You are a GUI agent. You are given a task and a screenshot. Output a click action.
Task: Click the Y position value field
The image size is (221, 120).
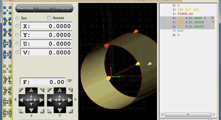tap(47, 35)
